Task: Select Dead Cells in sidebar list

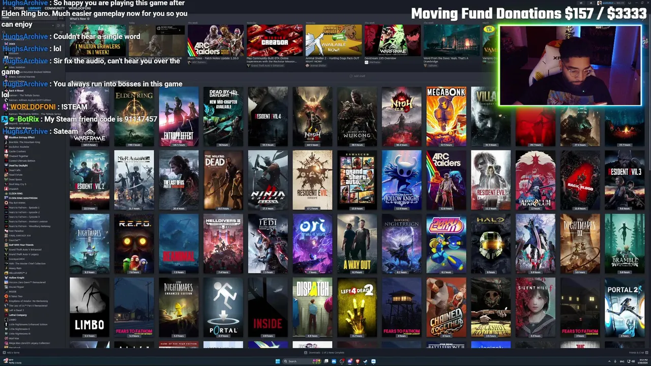Action: click(x=14, y=170)
